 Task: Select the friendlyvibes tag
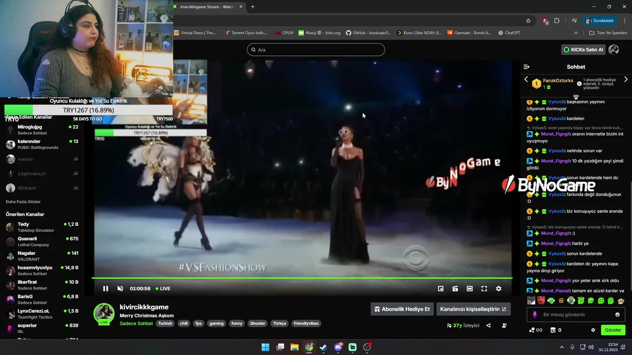pyautogui.click(x=306, y=323)
